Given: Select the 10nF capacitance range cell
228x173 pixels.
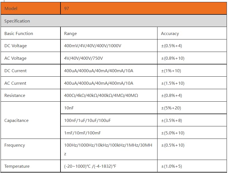Looking at the screenshot, I should pos(69,108).
